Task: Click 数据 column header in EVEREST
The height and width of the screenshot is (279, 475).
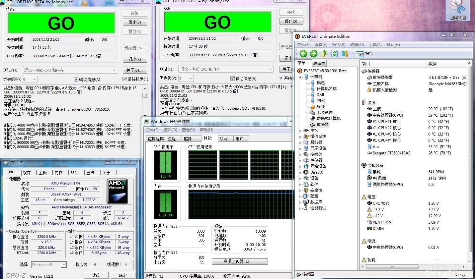Action: click(446, 64)
